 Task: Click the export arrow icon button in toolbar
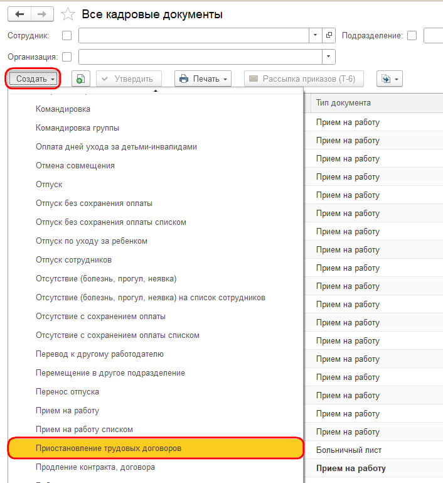click(390, 79)
